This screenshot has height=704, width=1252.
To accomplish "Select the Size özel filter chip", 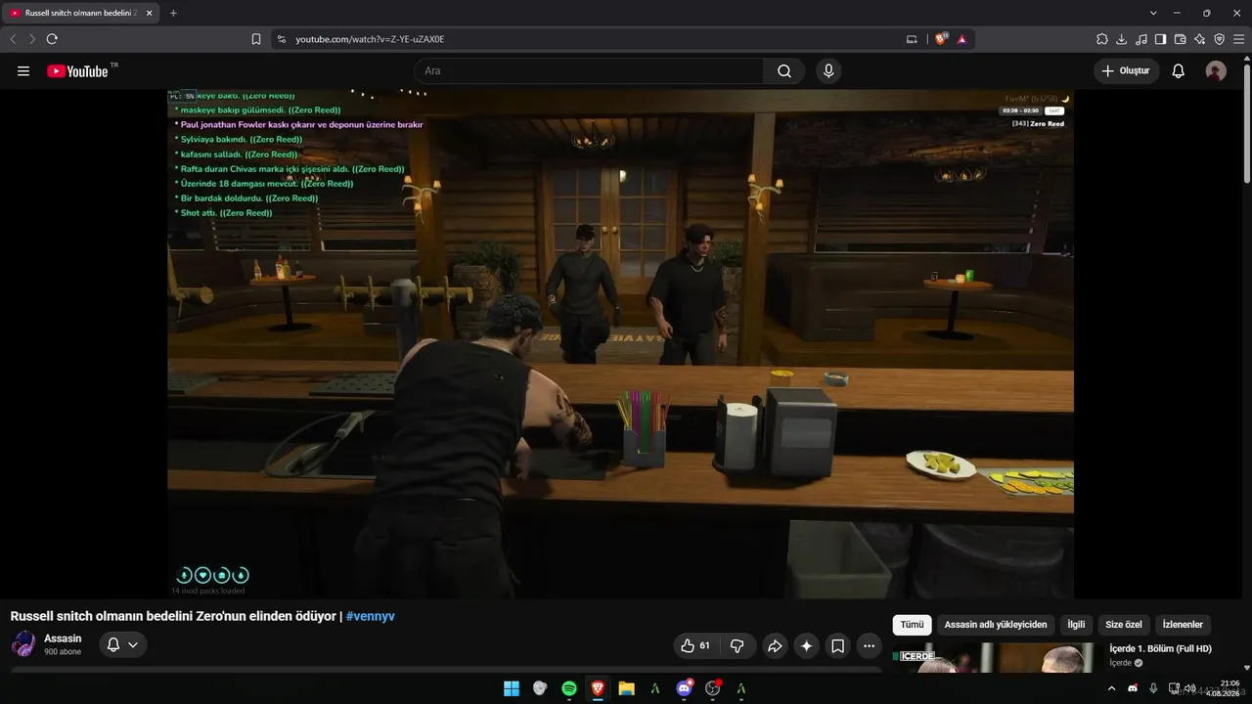I will (1124, 625).
